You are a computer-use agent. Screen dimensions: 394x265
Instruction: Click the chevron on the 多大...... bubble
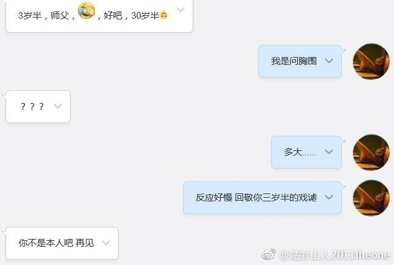329,152
